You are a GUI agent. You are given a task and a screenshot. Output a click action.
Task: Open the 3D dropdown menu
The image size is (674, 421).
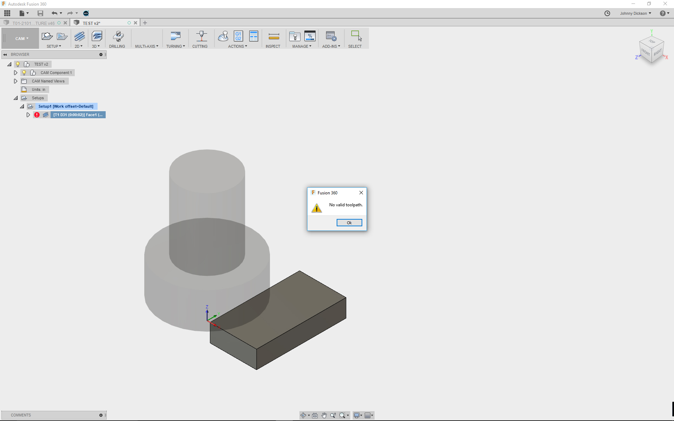click(x=96, y=46)
